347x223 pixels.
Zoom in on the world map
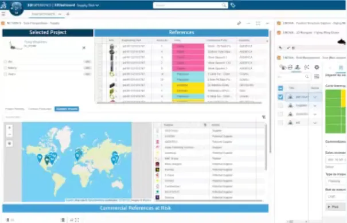[9, 128]
